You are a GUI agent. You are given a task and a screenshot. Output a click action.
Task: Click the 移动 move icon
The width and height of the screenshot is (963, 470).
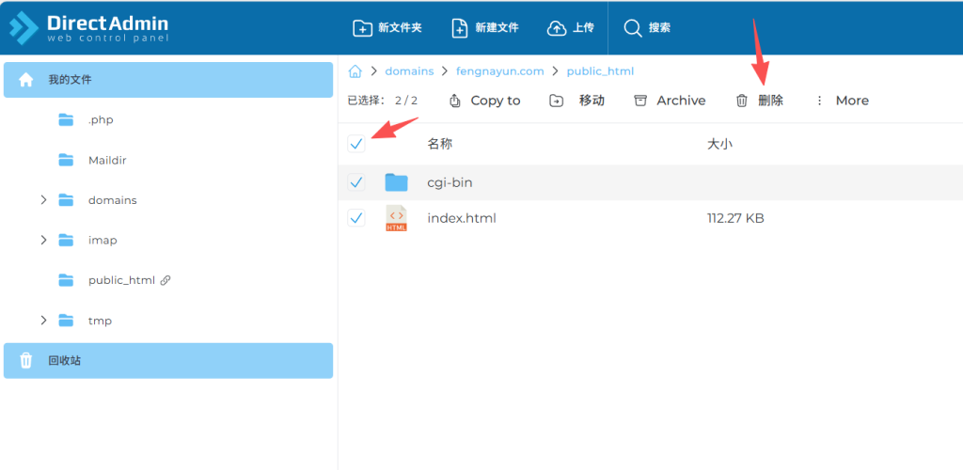(x=557, y=101)
